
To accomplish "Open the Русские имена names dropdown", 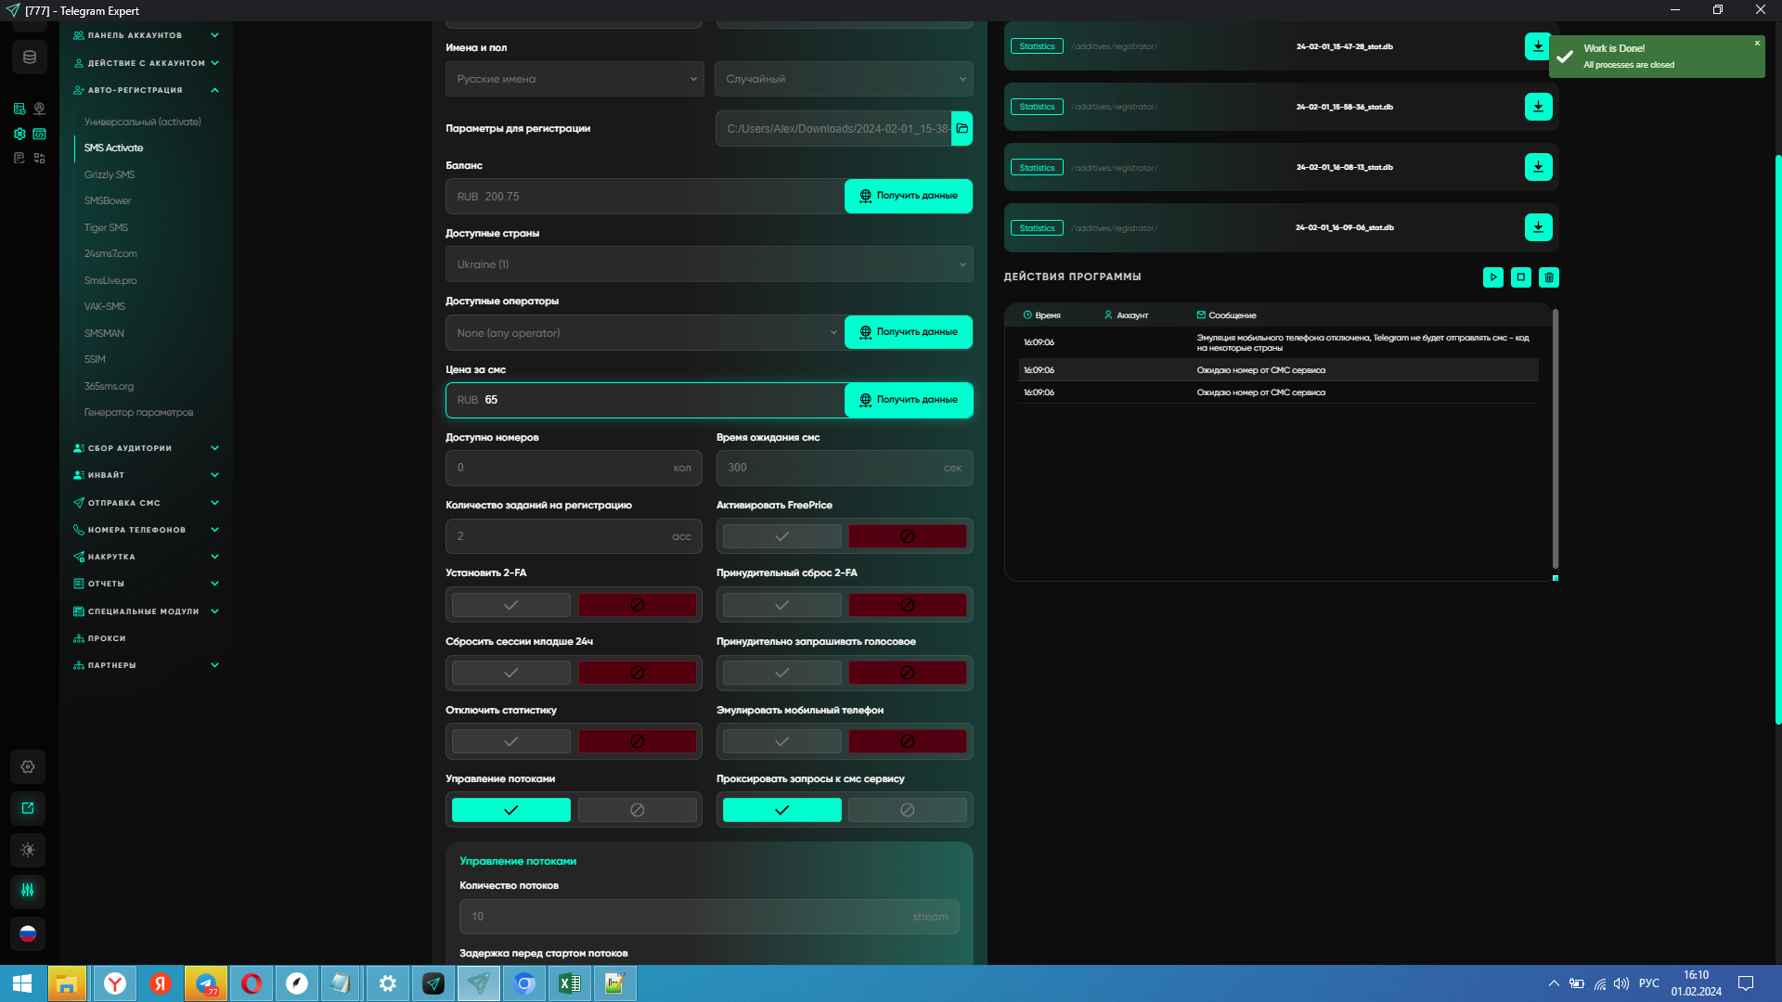I will 574,79.
